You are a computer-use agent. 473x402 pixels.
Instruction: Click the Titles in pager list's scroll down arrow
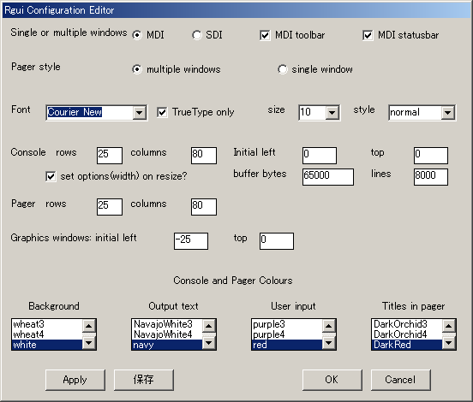(x=448, y=343)
